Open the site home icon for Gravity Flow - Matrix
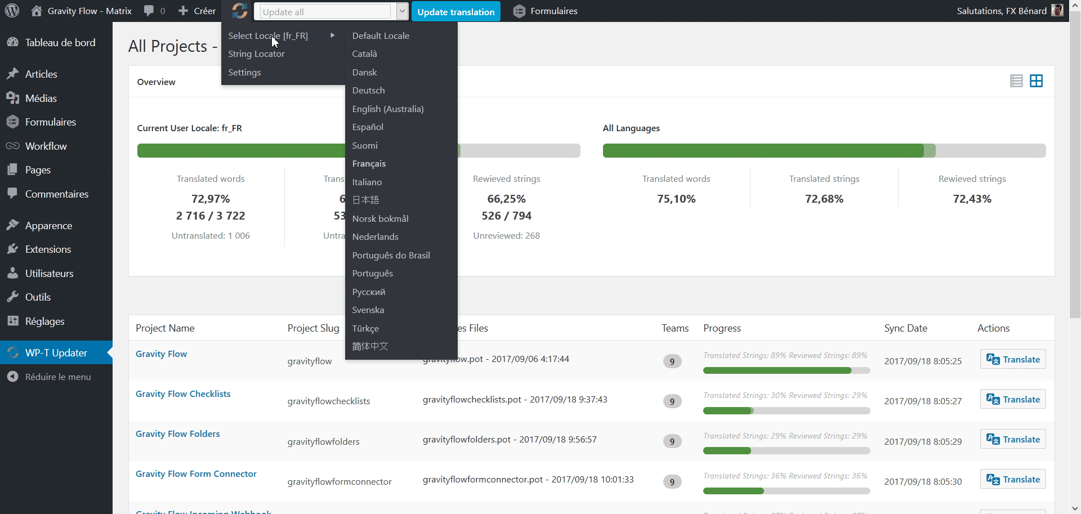Image resolution: width=1081 pixels, height=514 pixels. (x=37, y=11)
